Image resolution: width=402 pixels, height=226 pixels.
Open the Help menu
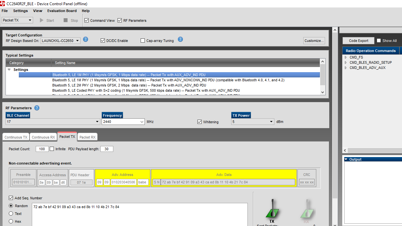click(86, 11)
